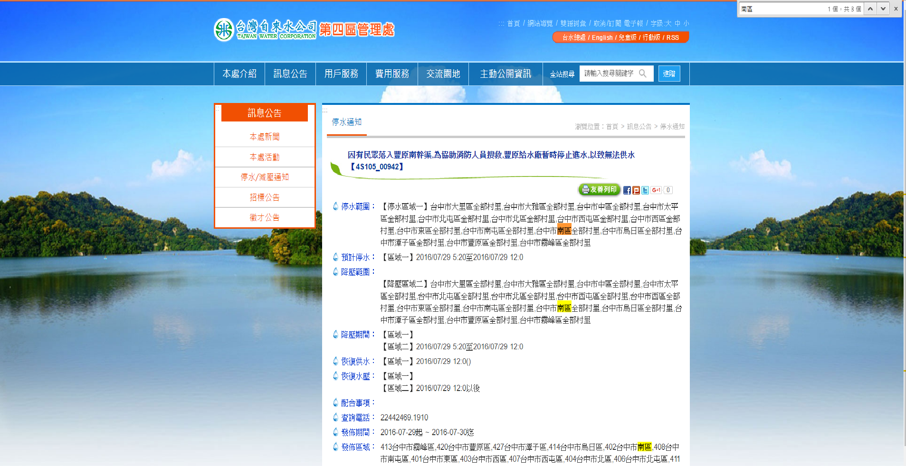Viewport: 906px width, 466px height.
Task: Open 停水/減壓通知 in the sidebar
Action: 265,177
